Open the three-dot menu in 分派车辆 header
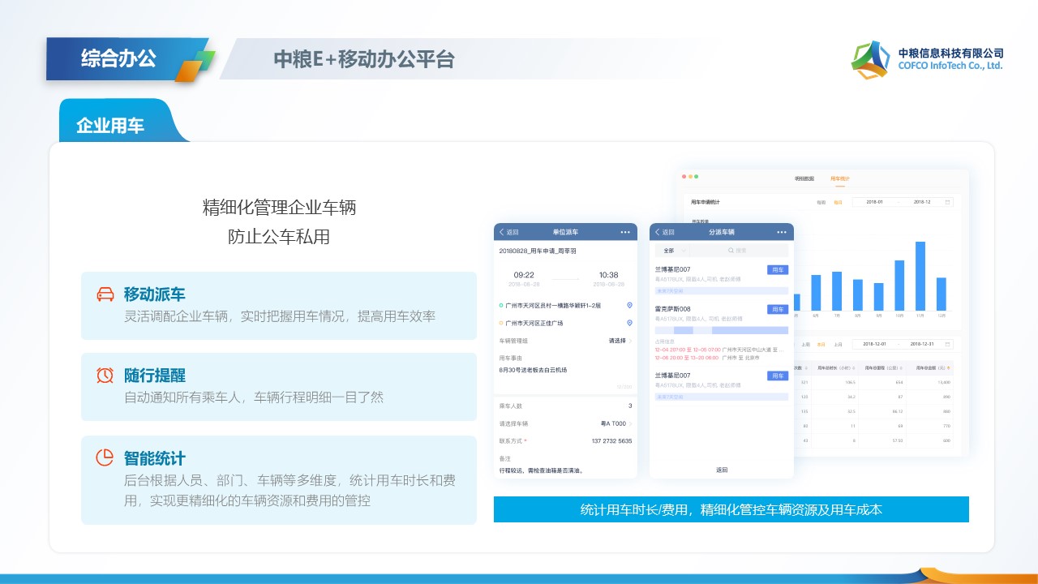 coord(781,232)
